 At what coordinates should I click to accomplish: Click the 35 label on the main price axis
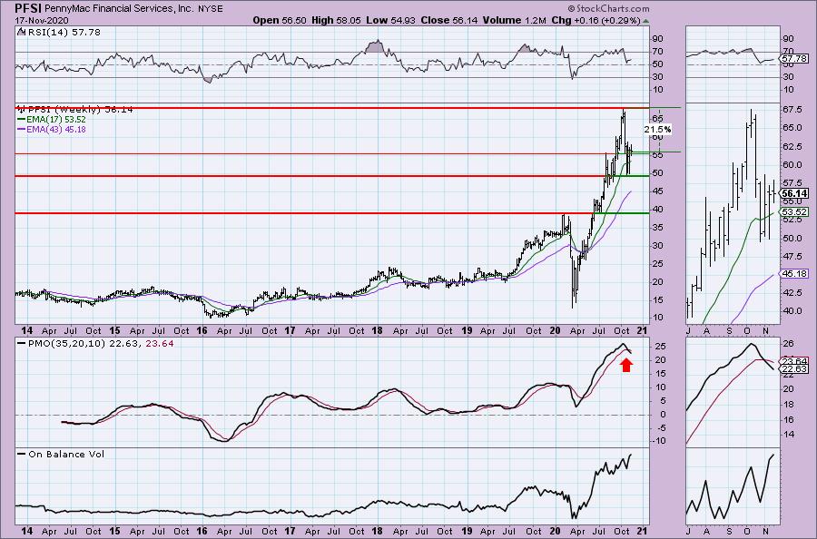click(x=658, y=227)
